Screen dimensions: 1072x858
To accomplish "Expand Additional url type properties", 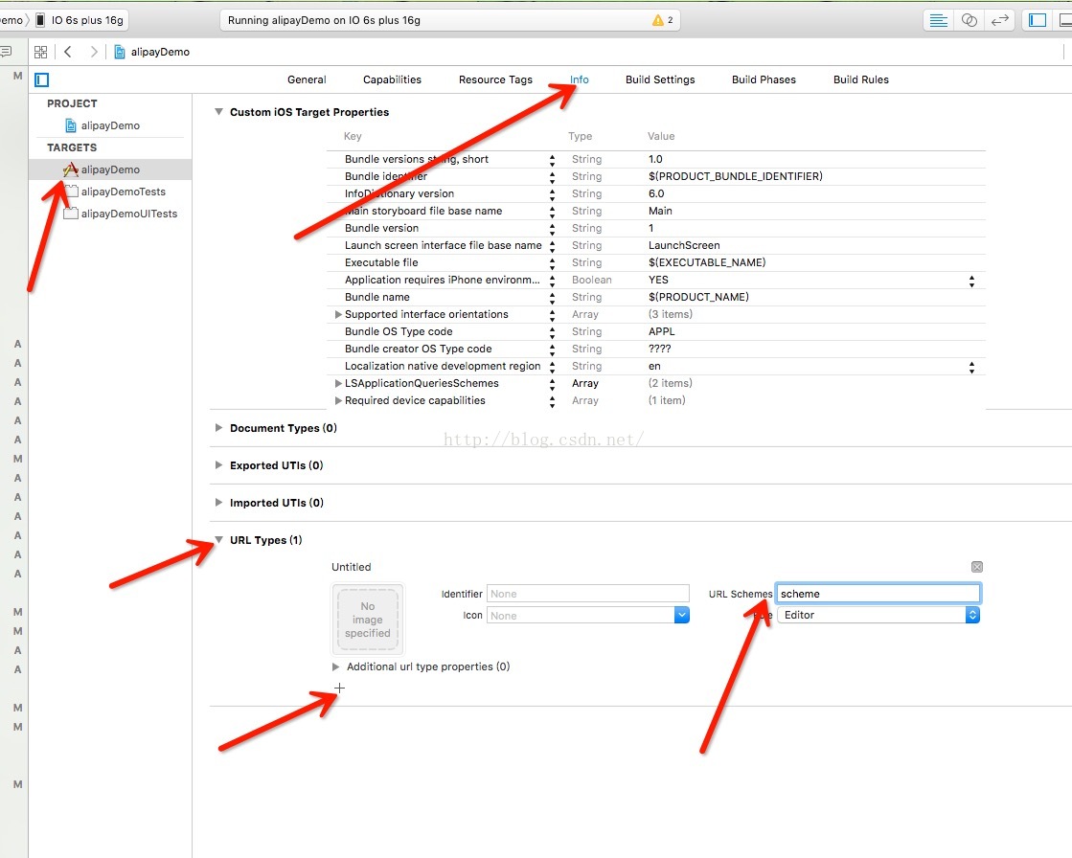I will (335, 666).
